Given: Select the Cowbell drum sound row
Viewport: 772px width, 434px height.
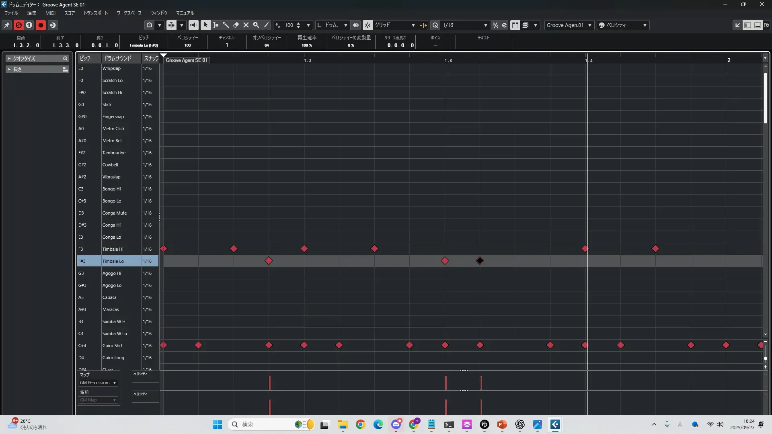Looking at the screenshot, I should 110,165.
